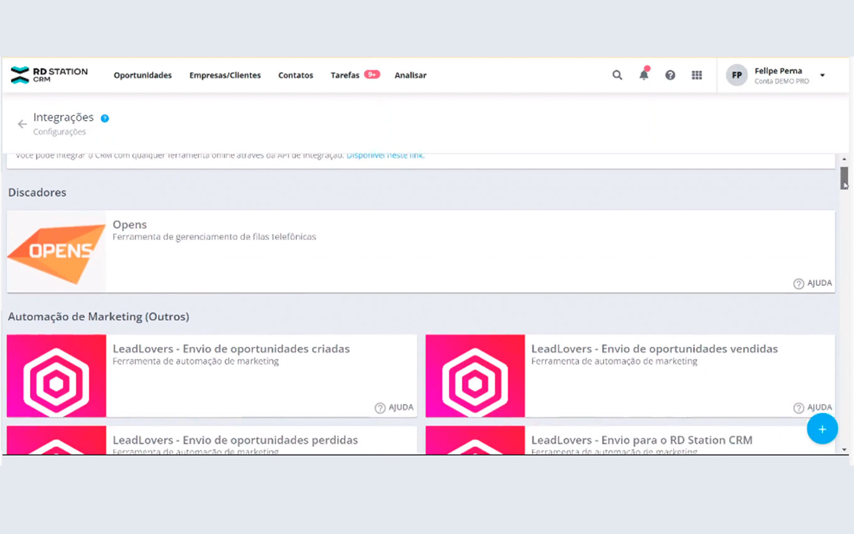
Task: Open LeadLovers - Envio de oportunidades vendidas
Action: (654, 349)
